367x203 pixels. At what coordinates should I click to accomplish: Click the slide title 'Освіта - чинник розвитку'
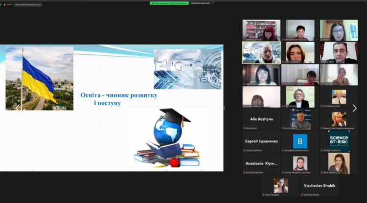(119, 95)
